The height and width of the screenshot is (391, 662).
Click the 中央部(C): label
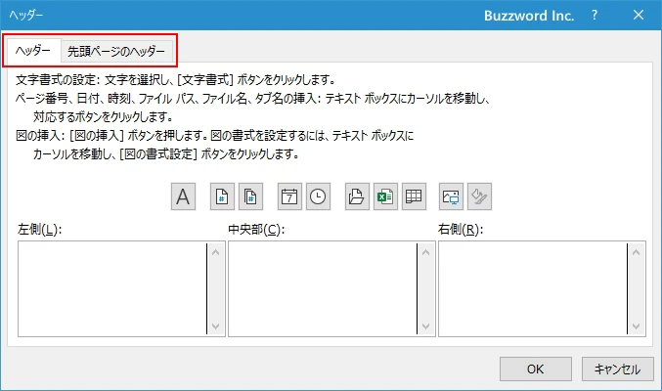(x=256, y=230)
